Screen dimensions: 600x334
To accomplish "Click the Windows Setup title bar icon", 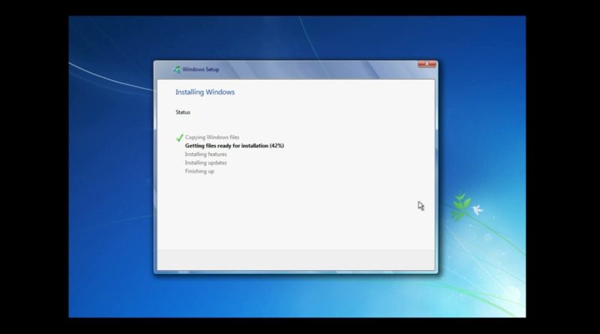I will [x=176, y=69].
